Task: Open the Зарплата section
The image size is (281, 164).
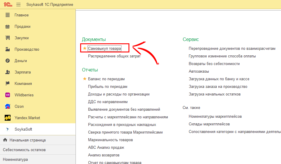Action: coord(23,72)
